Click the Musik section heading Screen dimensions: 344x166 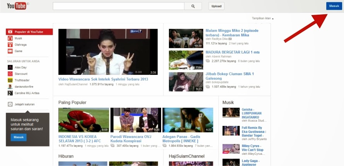pos(228,102)
